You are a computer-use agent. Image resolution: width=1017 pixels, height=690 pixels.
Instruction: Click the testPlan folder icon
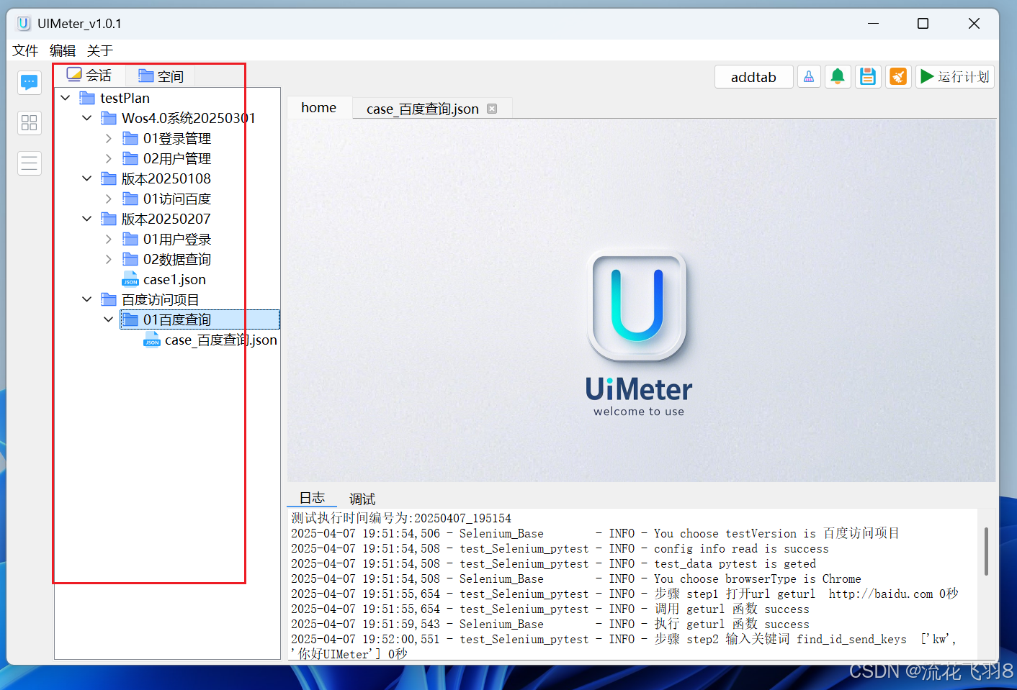point(87,98)
